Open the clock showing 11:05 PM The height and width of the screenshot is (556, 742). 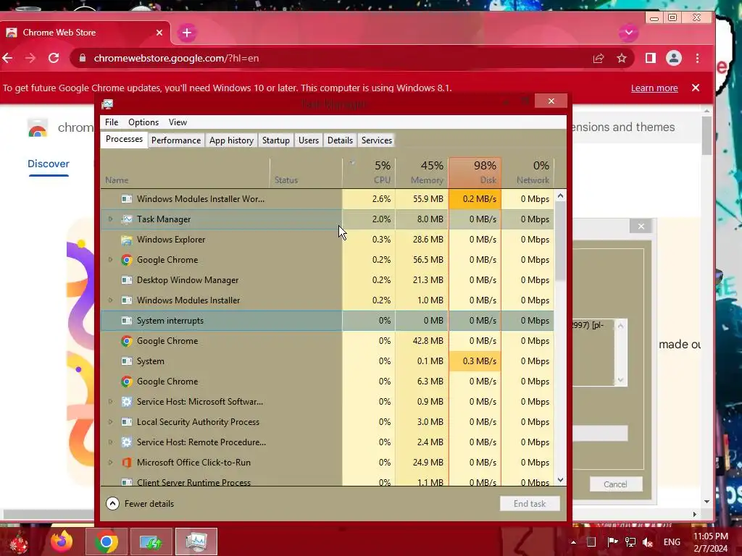(x=710, y=542)
